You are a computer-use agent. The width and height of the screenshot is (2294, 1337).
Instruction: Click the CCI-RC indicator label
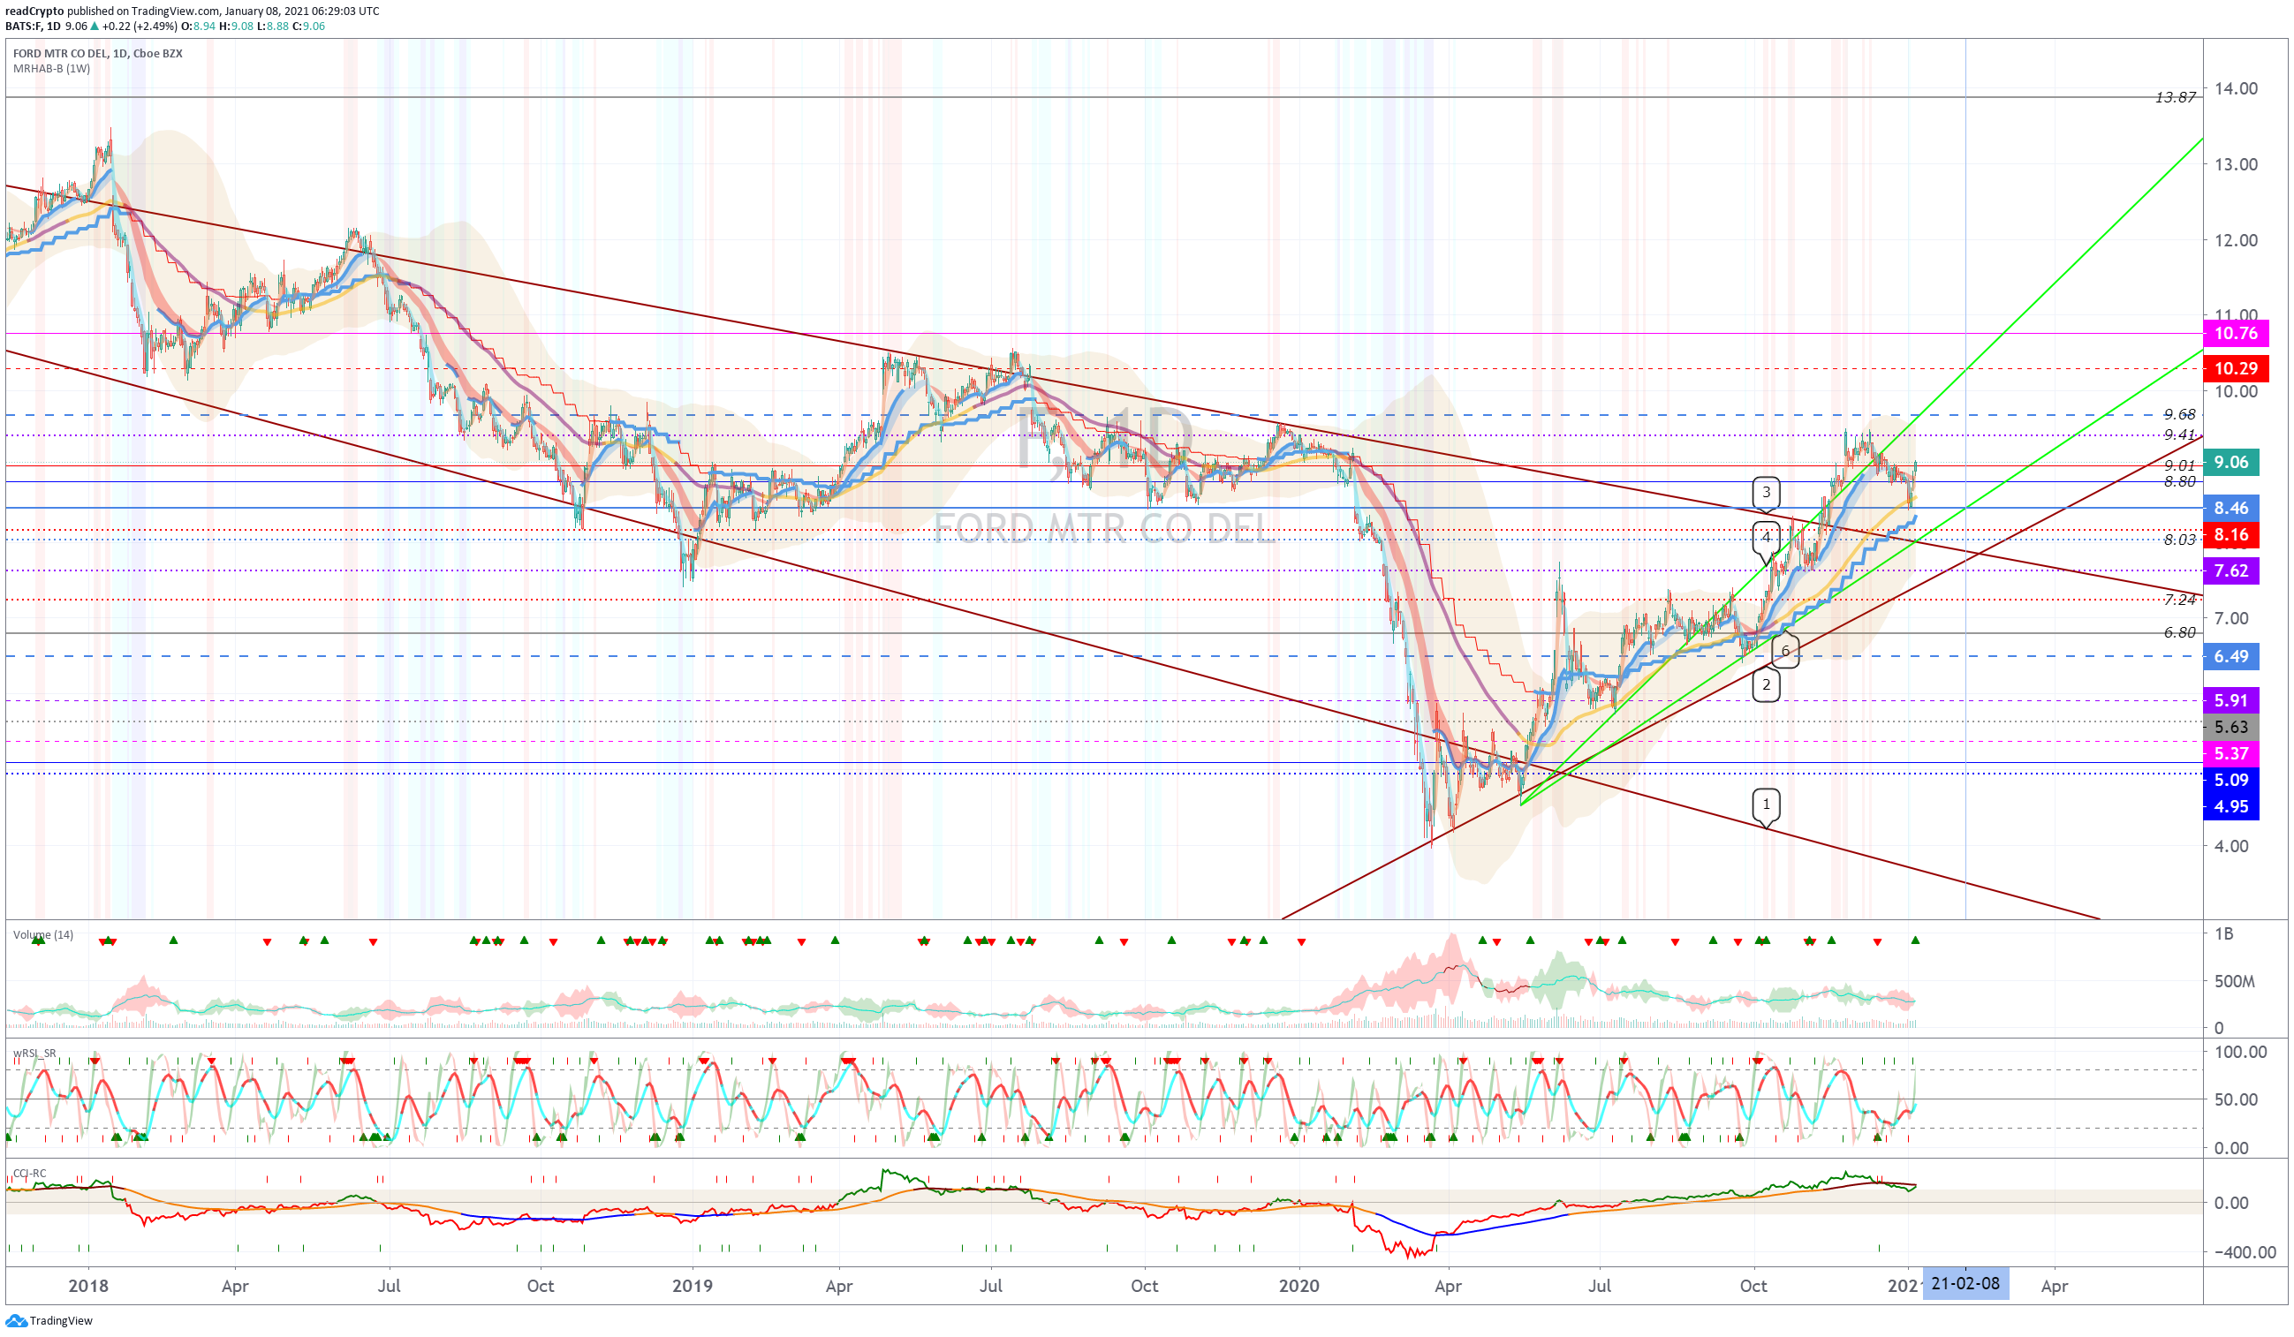click(29, 1173)
